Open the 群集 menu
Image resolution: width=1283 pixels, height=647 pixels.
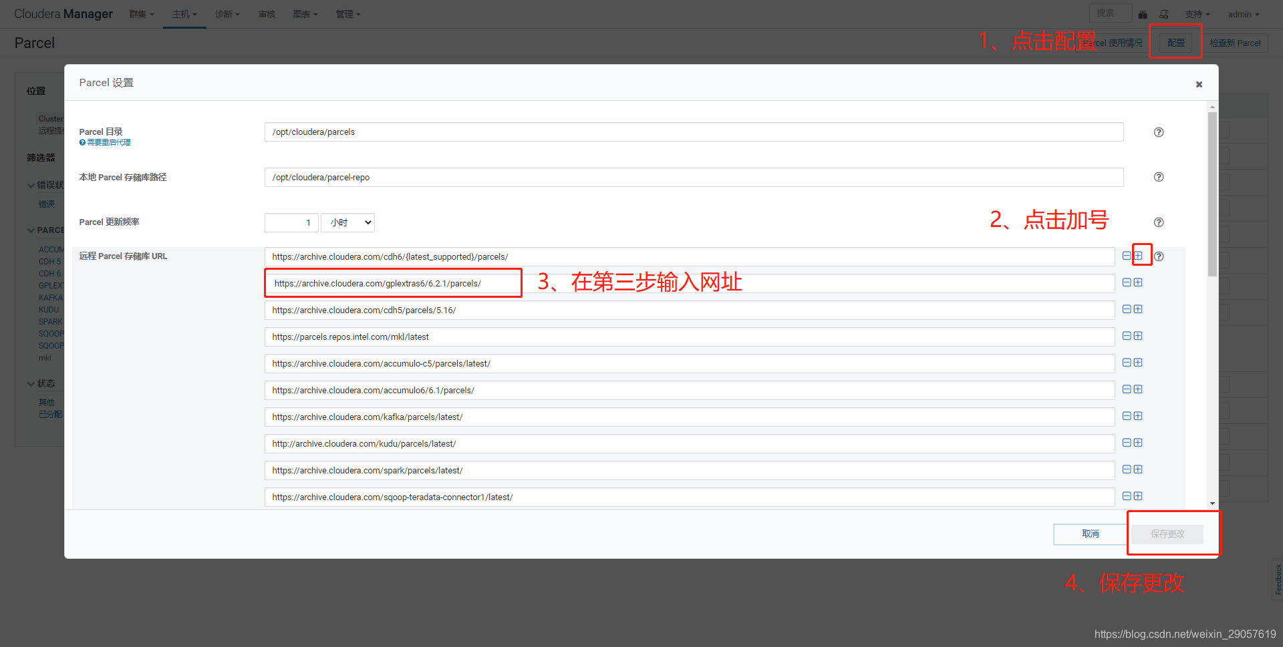pyautogui.click(x=141, y=14)
